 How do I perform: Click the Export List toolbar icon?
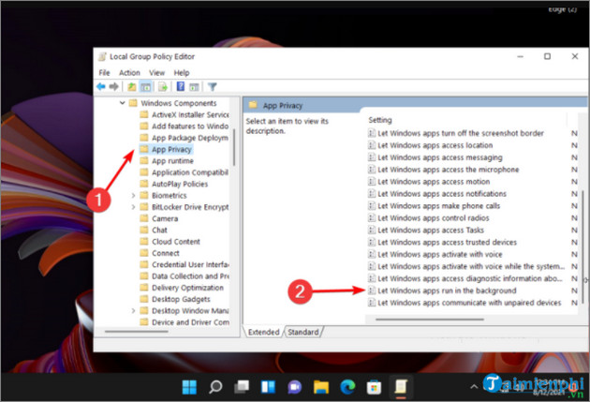pyautogui.click(x=163, y=87)
